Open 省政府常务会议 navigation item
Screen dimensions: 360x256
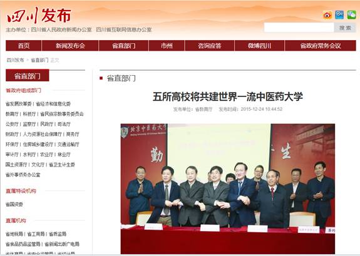pyautogui.click(x=321, y=46)
